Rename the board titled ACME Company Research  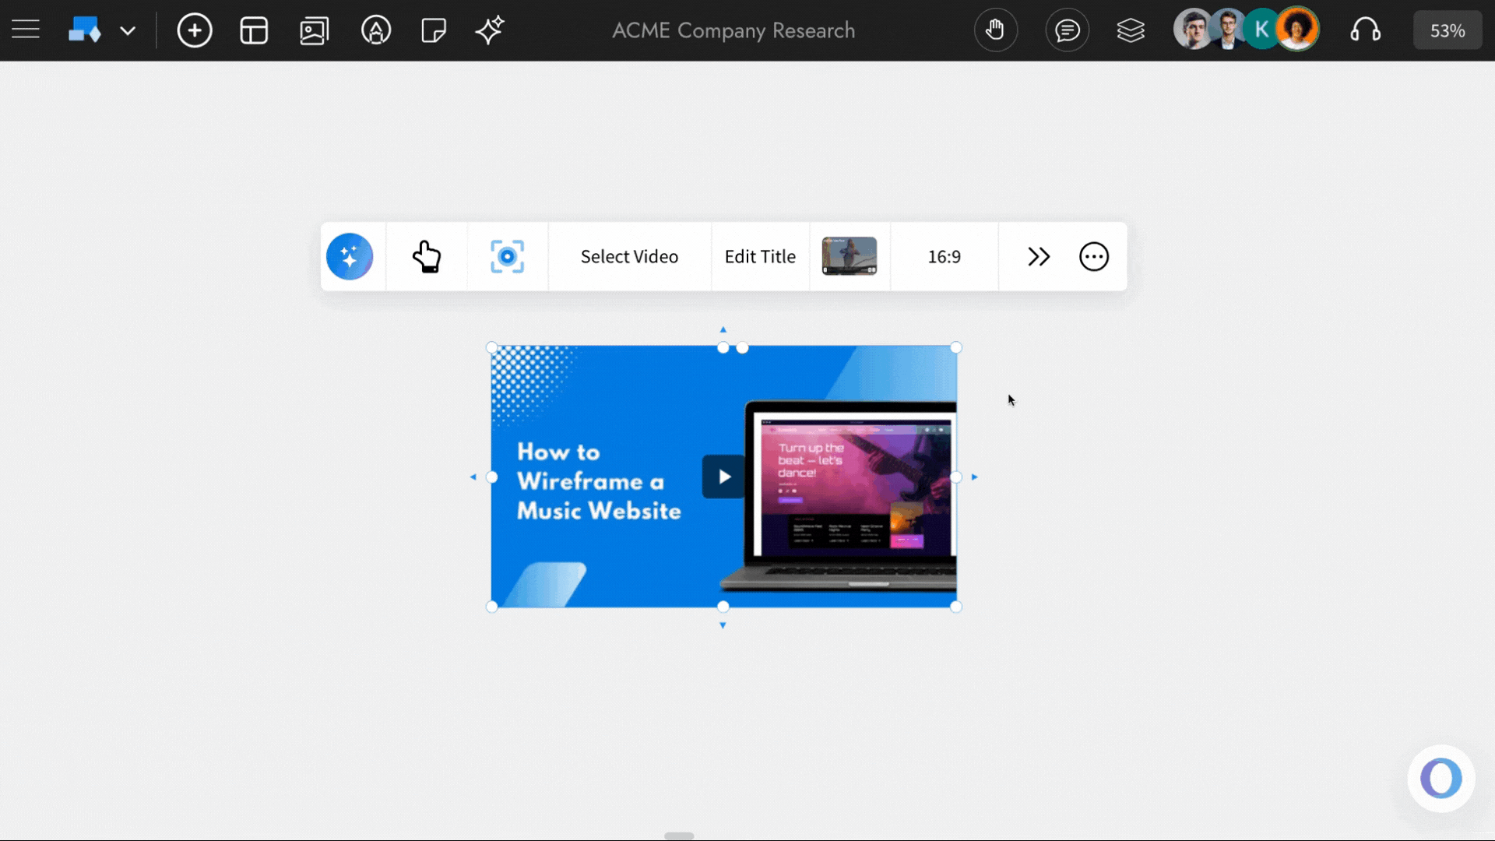[x=733, y=30]
